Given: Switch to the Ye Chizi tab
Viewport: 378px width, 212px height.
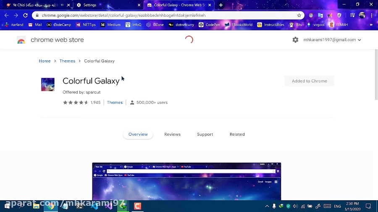Looking at the screenshot, I should click(x=37, y=5).
